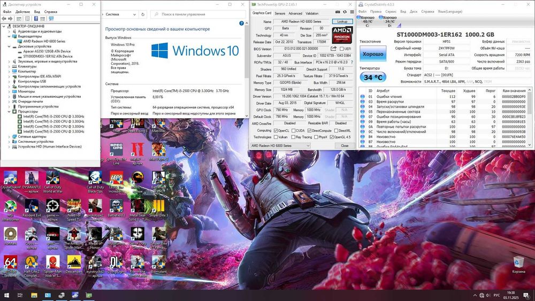This screenshot has height=301, width=535.
Task: Click the 34 °C temperature button in CrystalDiskInfo
Action: tap(373, 78)
